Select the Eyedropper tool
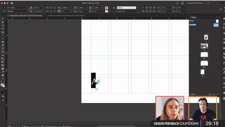This screenshot has height=127, width=225. click(x=3, y=72)
